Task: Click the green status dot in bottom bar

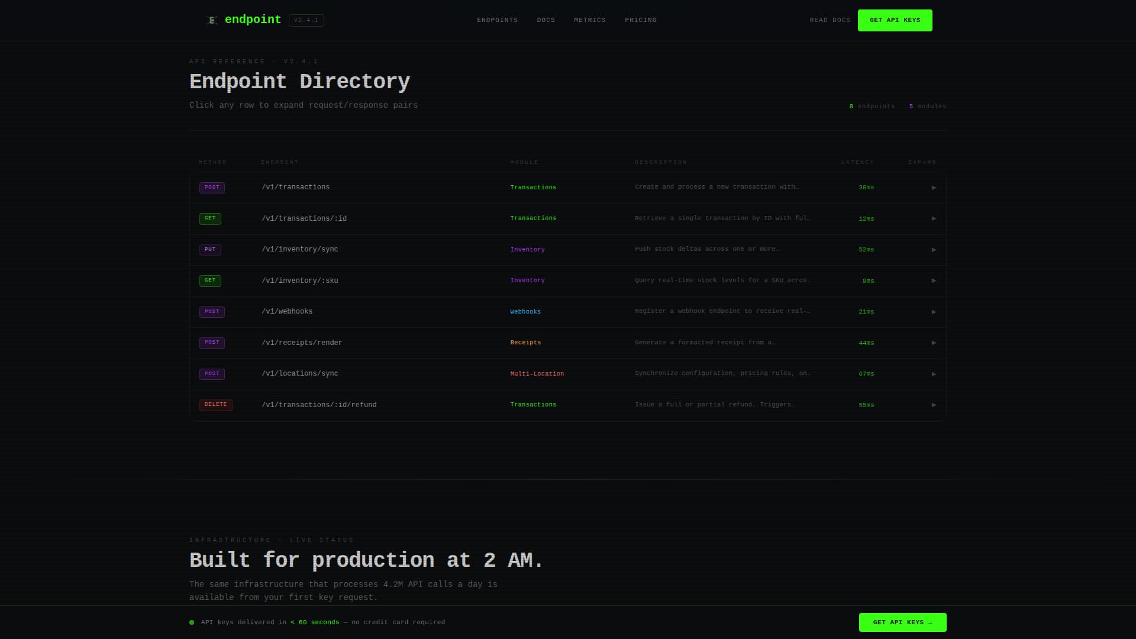Action: tap(192, 622)
